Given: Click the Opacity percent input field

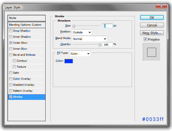Looking at the screenshot, I should click(x=107, y=44).
